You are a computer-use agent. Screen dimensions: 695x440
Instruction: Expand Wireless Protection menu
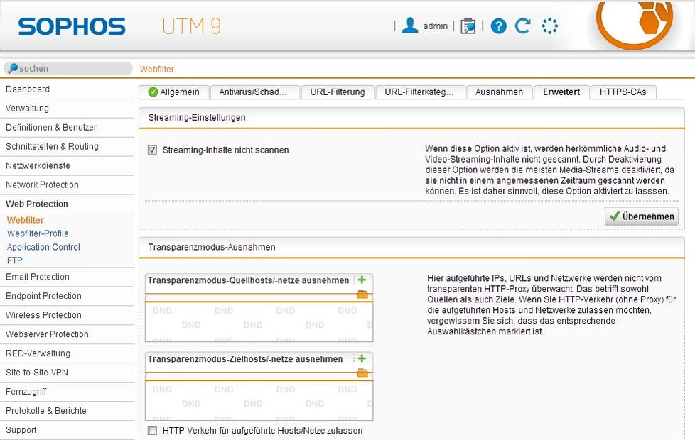pyautogui.click(x=67, y=314)
